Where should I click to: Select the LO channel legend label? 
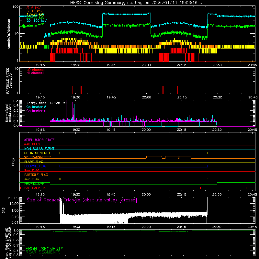tap(36, 70)
